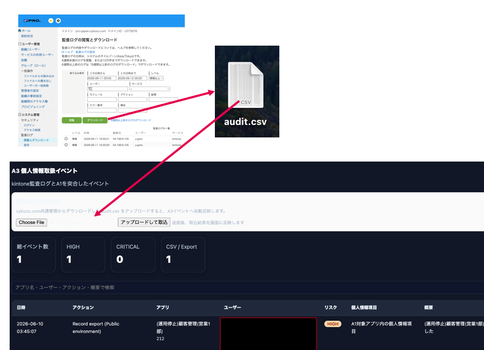Open サービスの利用ユーザー in sidebar
The width and height of the screenshot is (484, 350).
(x=37, y=55)
